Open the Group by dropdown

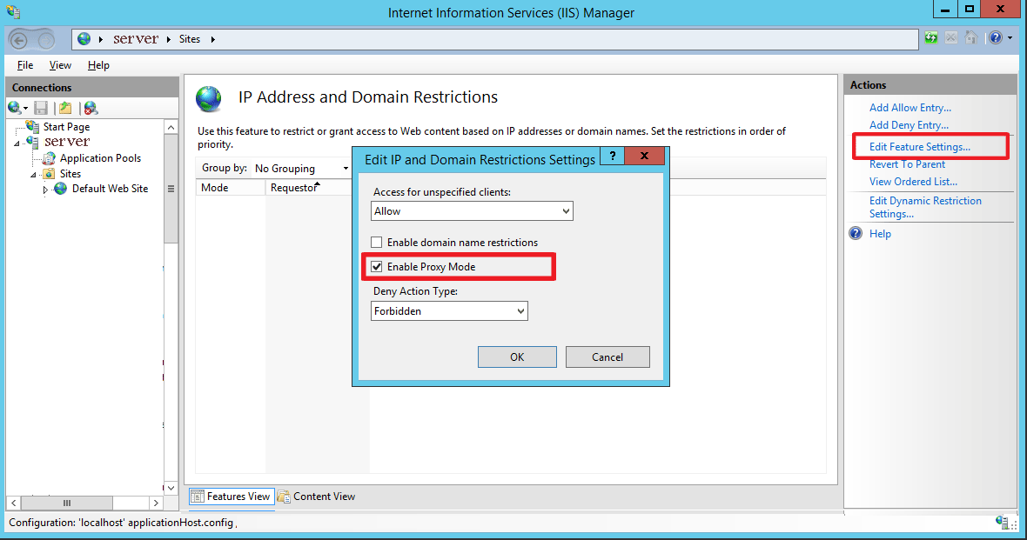pos(302,168)
